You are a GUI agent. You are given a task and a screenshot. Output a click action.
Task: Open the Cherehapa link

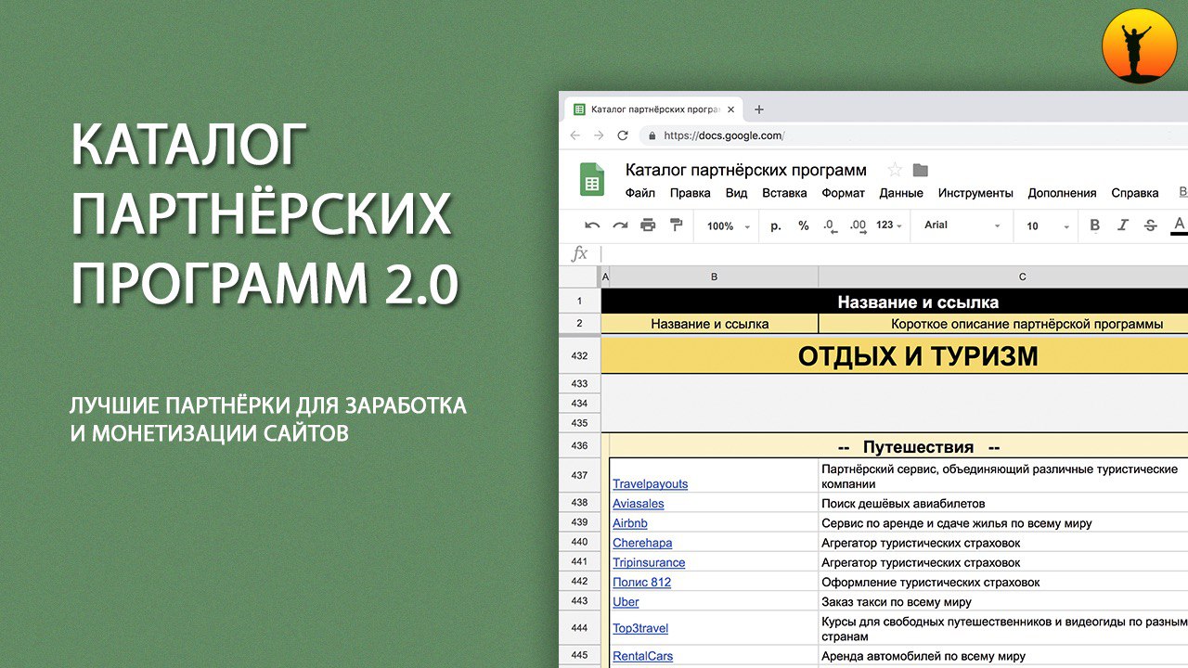pyautogui.click(x=642, y=543)
